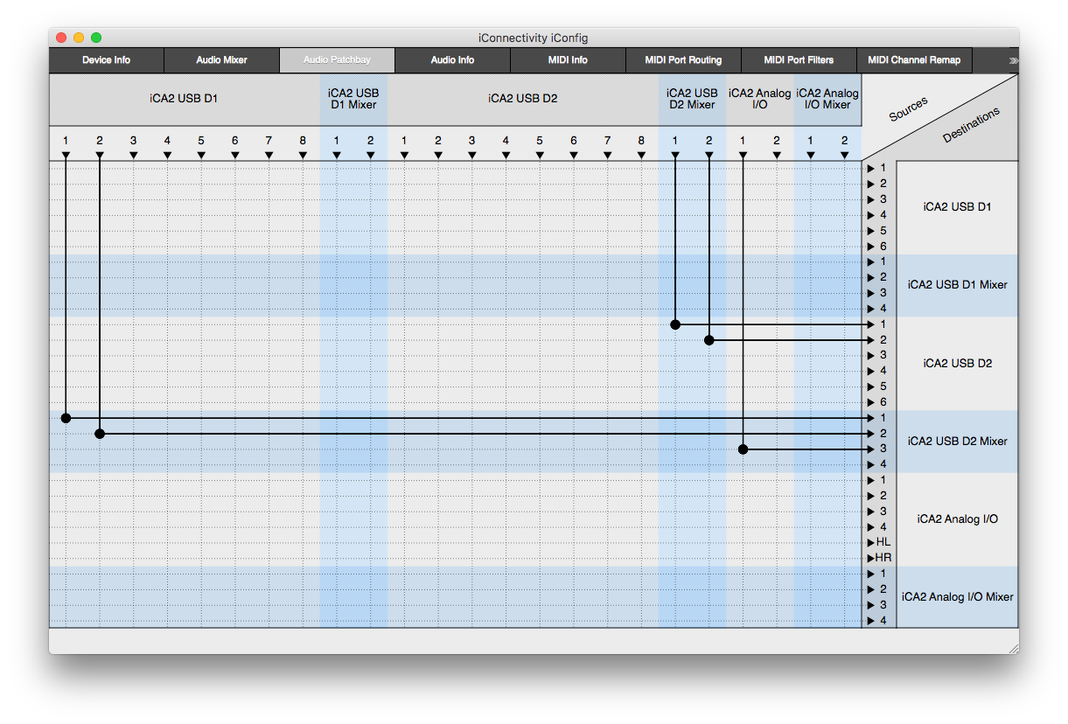This screenshot has height=724, width=1068.
Task: Click destination arrow 1 of iCA2 USB D1 Mixer
Action: pyautogui.click(x=871, y=261)
